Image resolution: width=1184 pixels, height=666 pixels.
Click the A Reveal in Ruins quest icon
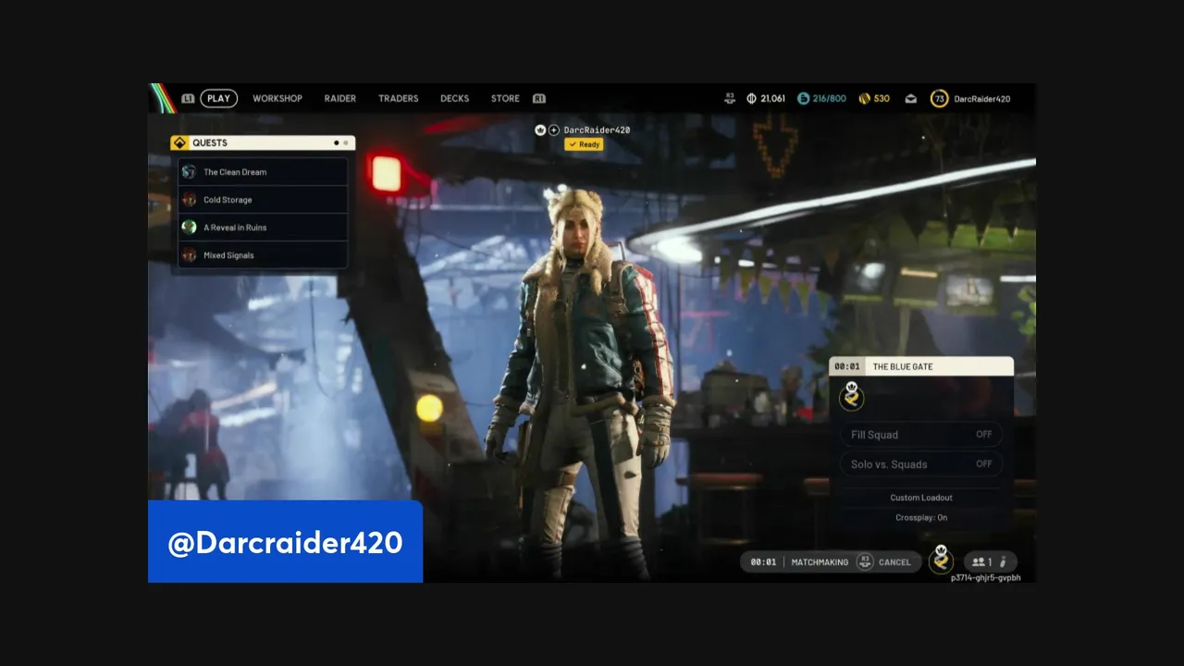click(x=189, y=228)
